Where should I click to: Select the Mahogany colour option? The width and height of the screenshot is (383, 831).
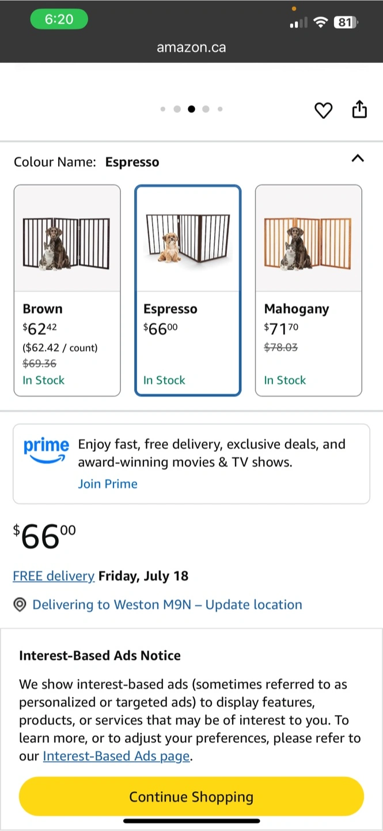(308, 343)
